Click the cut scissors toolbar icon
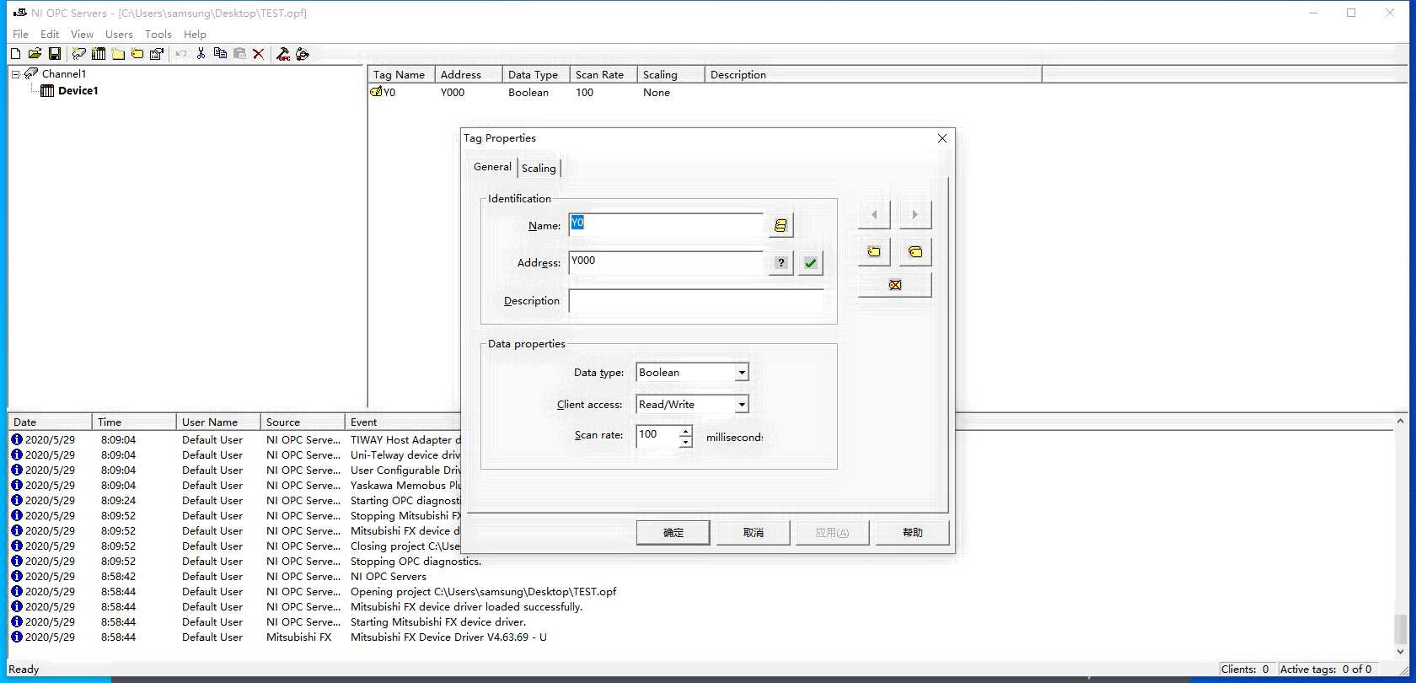Viewport: 1416px width, 683px height. [x=201, y=54]
